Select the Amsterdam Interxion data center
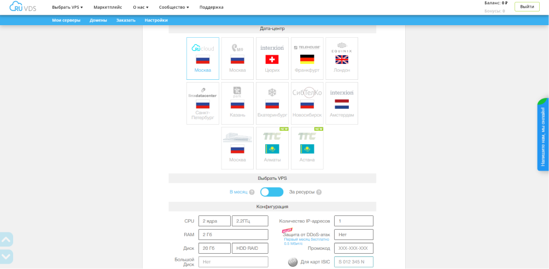The image size is (549, 269). pyautogui.click(x=342, y=103)
